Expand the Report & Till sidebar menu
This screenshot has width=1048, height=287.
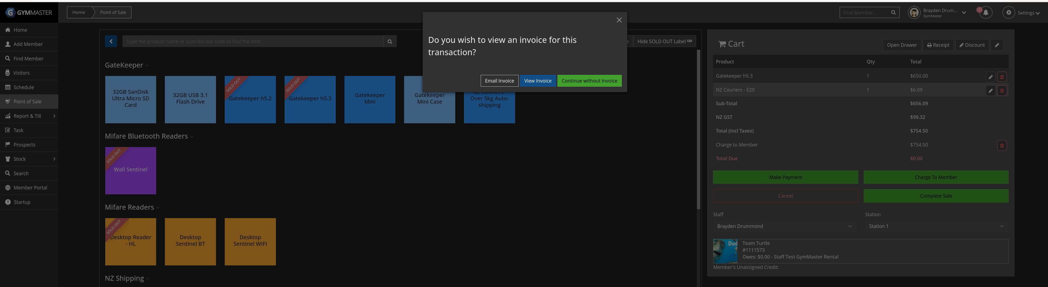coord(29,116)
